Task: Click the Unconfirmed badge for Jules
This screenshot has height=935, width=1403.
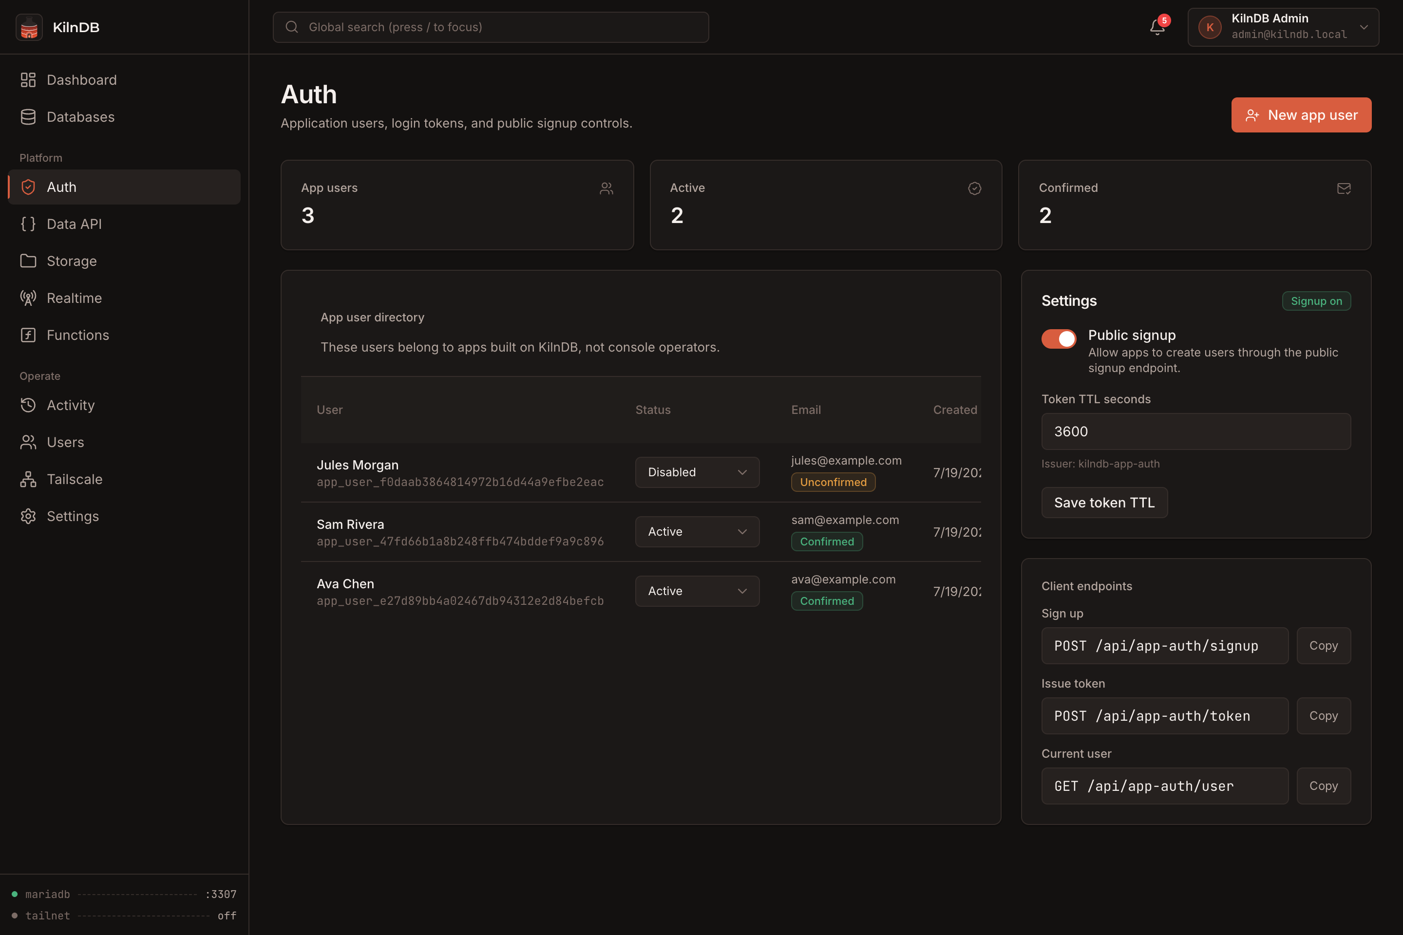Action: point(833,483)
